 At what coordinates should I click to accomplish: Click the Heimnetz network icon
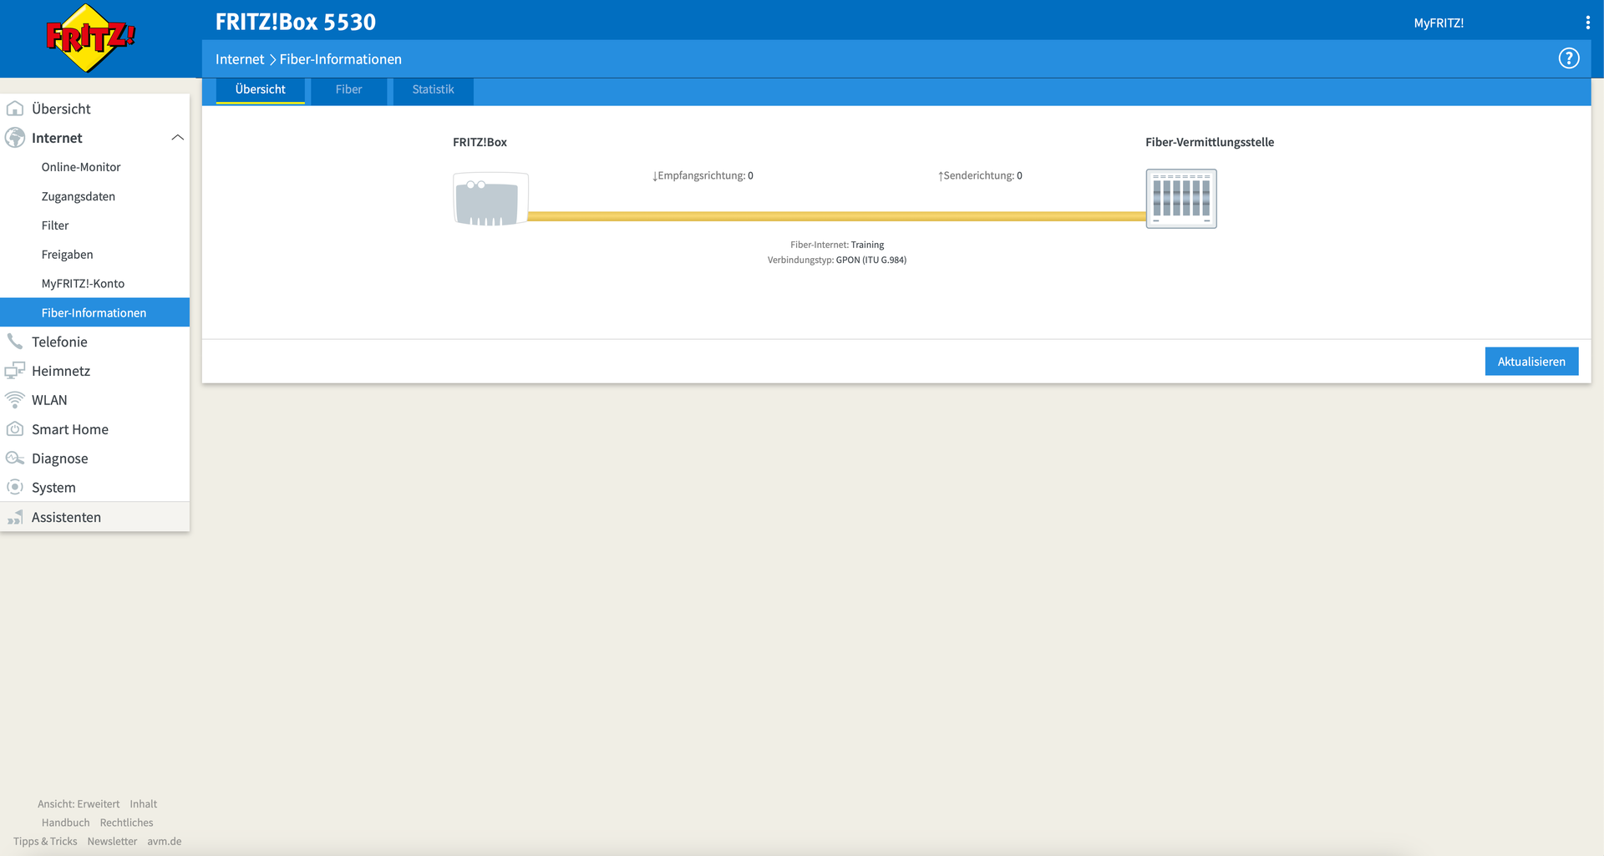coord(15,371)
